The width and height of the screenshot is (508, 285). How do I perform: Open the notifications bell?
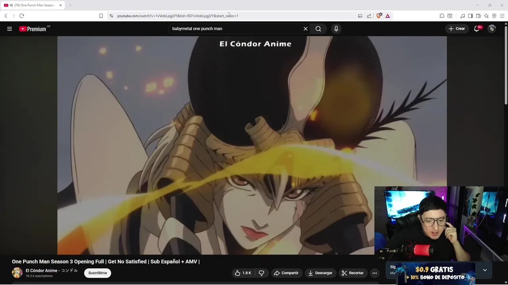477,28
